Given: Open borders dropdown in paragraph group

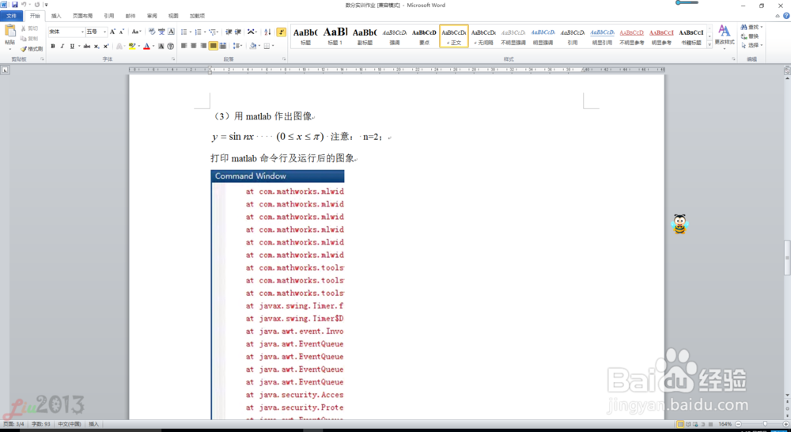Looking at the screenshot, I should [273, 46].
